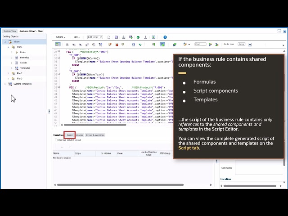Click the blue Help question mark icon
288x216 pixels.
(x=165, y=37)
